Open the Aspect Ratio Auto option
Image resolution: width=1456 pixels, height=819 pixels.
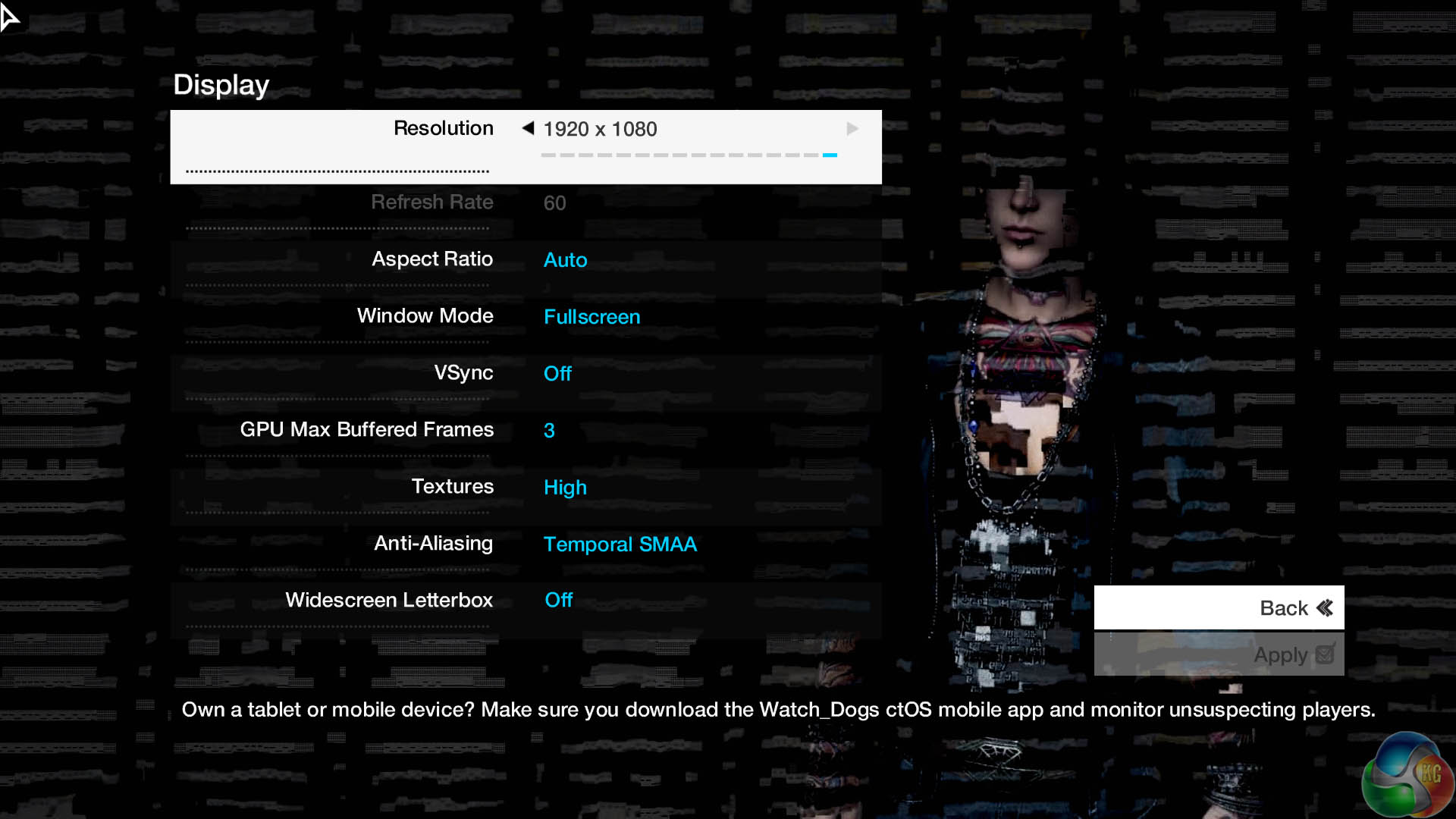tap(565, 260)
